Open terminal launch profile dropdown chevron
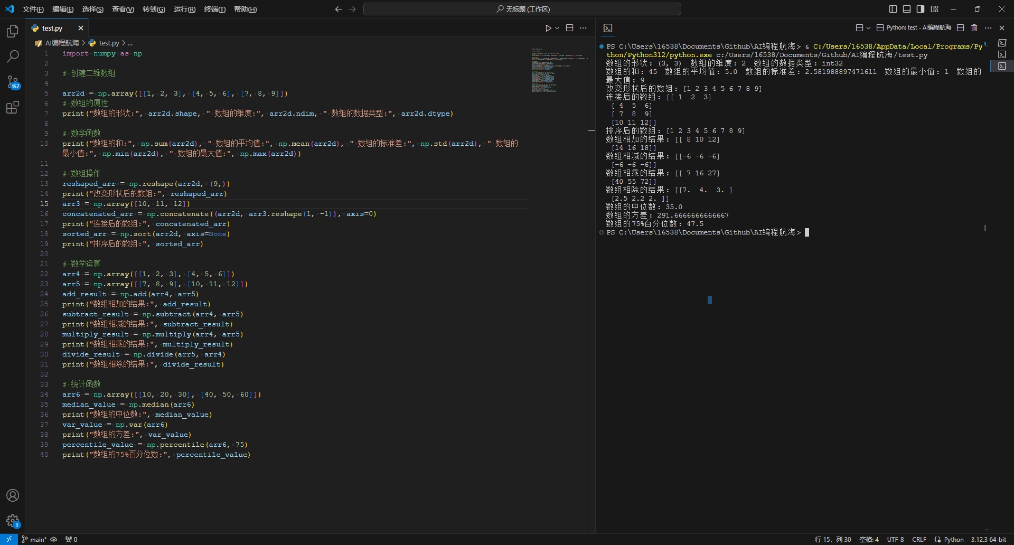Screen dimensions: 1014x545 click(x=868, y=27)
